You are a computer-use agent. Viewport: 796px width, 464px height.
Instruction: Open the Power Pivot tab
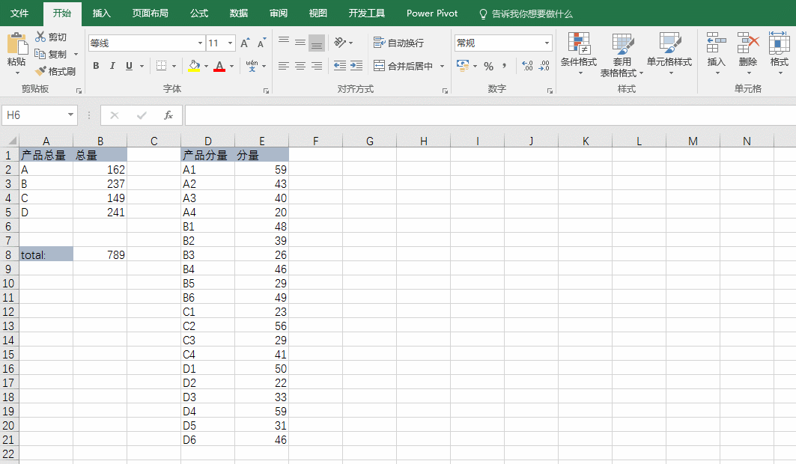pyautogui.click(x=432, y=13)
